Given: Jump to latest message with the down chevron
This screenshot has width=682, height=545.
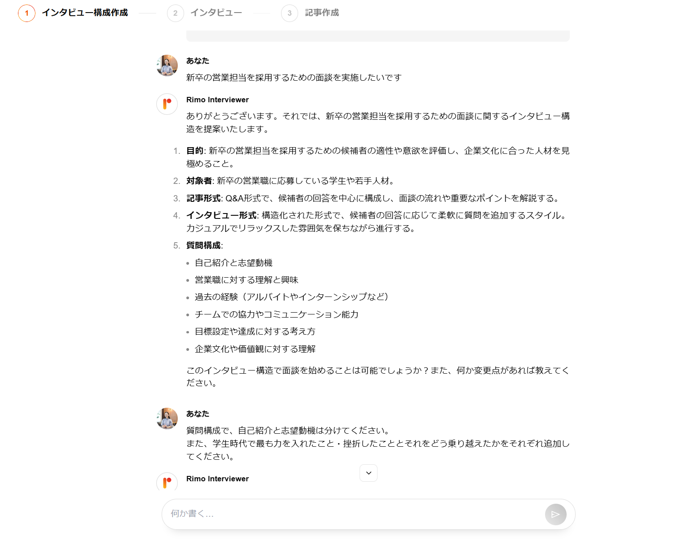Looking at the screenshot, I should [369, 473].
